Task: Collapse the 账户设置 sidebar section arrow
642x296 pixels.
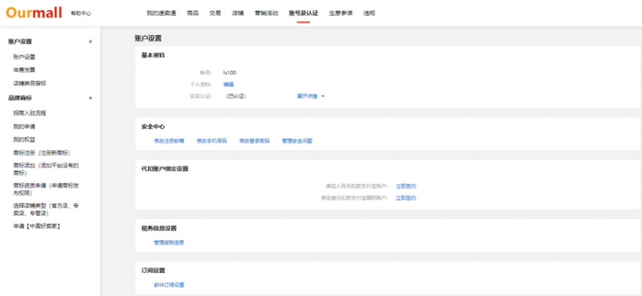Action: [90, 42]
